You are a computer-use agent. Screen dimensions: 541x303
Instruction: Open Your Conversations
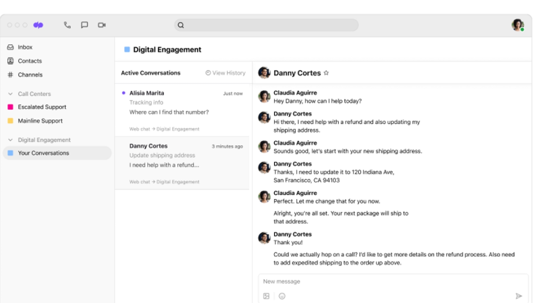pos(43,153)
